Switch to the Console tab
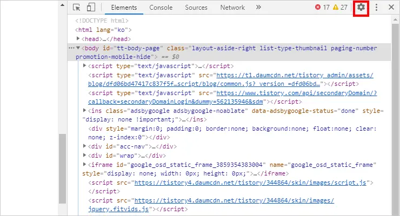400x216 pixels. pyautogui.click(x=161, y=8)
